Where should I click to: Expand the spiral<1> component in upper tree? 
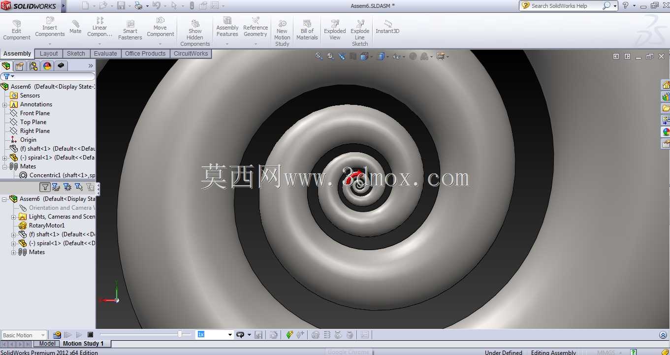4,158
